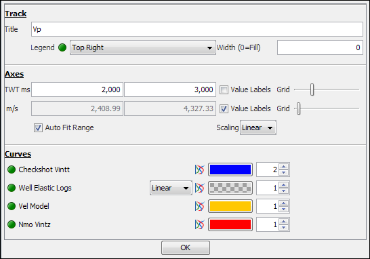Click the Well Elastic Logs curve name

tap(45, 188)
